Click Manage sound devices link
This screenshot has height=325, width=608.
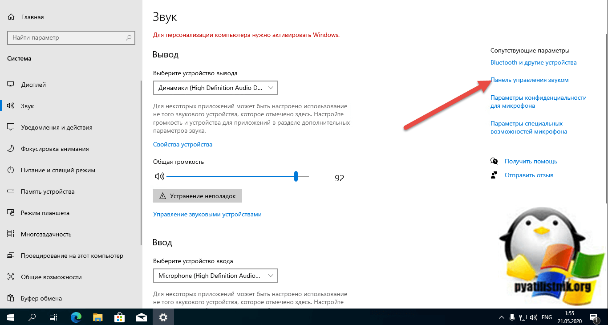[207, 214]
